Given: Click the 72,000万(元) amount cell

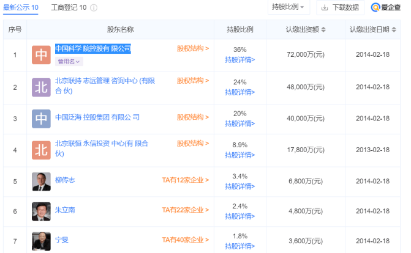Looking at the screenshot, I should [x=306, y=54].
